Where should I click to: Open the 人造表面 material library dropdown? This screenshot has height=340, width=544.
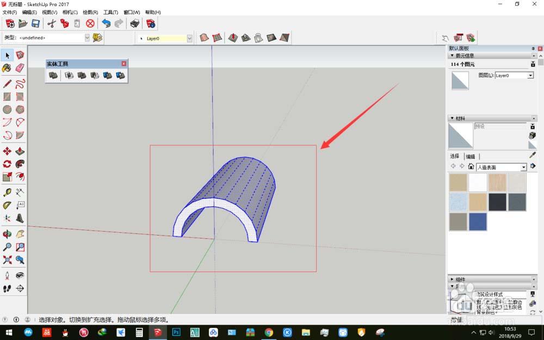pos(523,167)
